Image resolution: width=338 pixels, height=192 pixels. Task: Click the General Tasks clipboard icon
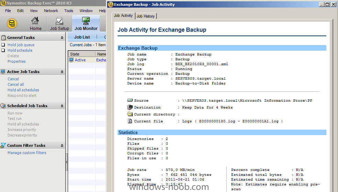pos(3,38)
